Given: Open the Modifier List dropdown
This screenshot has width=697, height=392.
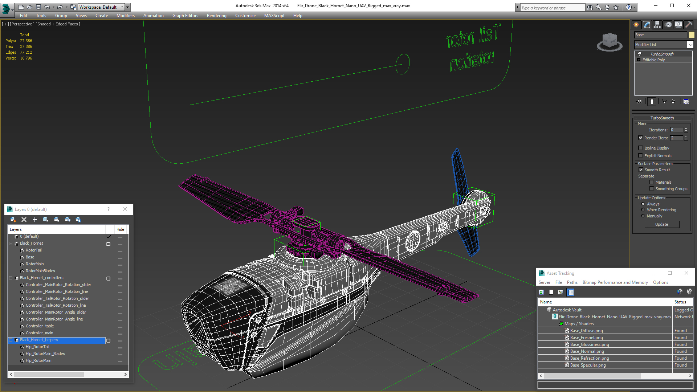Looking at the screenshot, I should pos(690,45).
